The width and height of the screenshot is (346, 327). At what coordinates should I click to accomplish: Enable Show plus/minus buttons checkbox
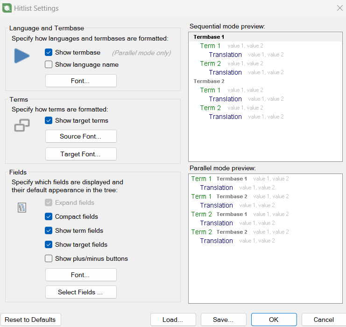[x=49, y=258]
